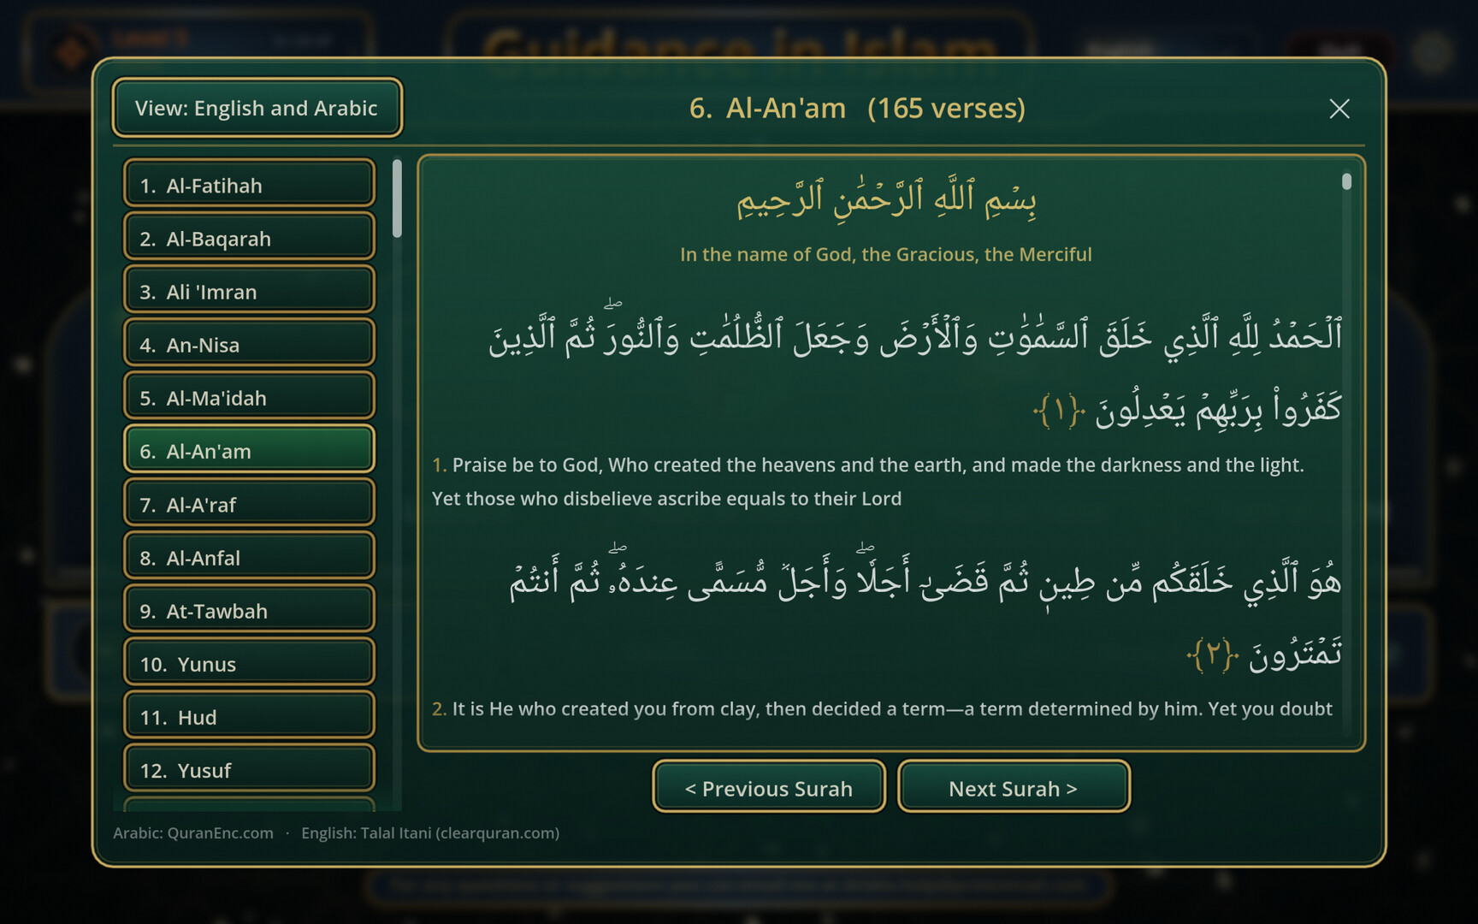Select surah 12. Yusuf
This screenshot has width=1478, height=924.
(x=249, y=769)
